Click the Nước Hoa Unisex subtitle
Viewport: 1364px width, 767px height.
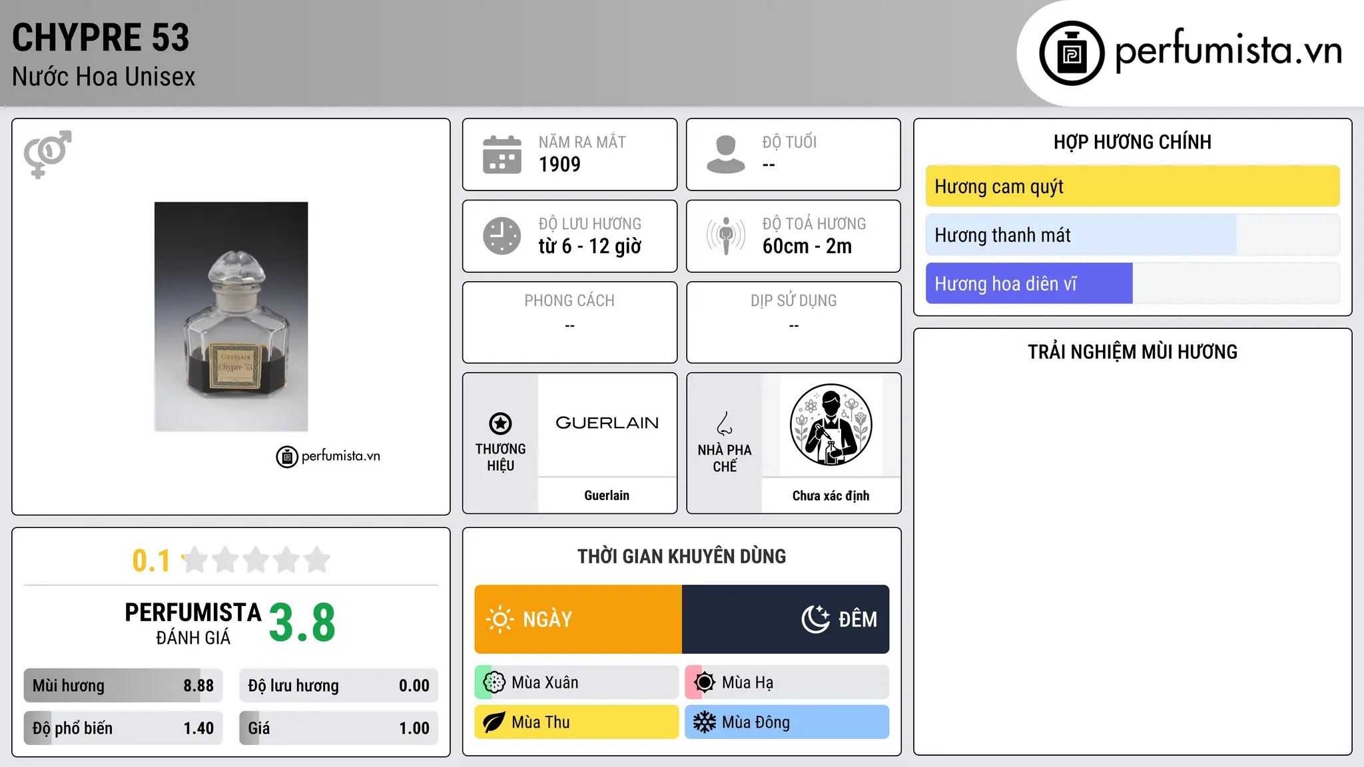(104, 77)
